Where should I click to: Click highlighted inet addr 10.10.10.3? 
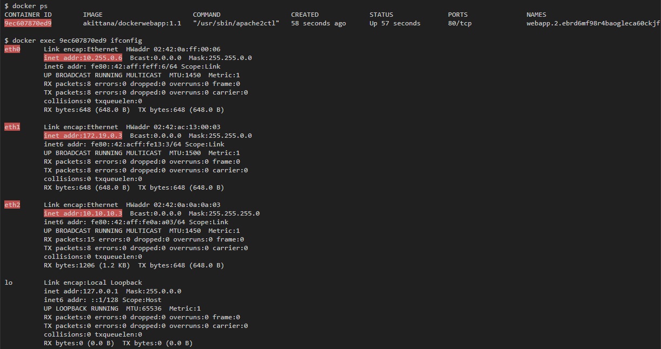click(x=83, y=213)
